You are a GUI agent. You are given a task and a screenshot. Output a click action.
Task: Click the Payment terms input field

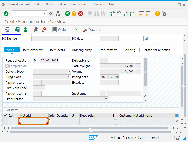(x=37, y=93)
